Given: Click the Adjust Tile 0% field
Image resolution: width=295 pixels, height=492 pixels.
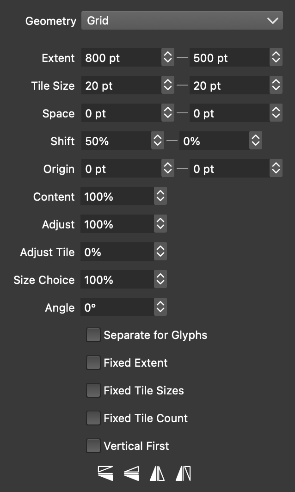Looking at the screenshot, I should [117, 252].
